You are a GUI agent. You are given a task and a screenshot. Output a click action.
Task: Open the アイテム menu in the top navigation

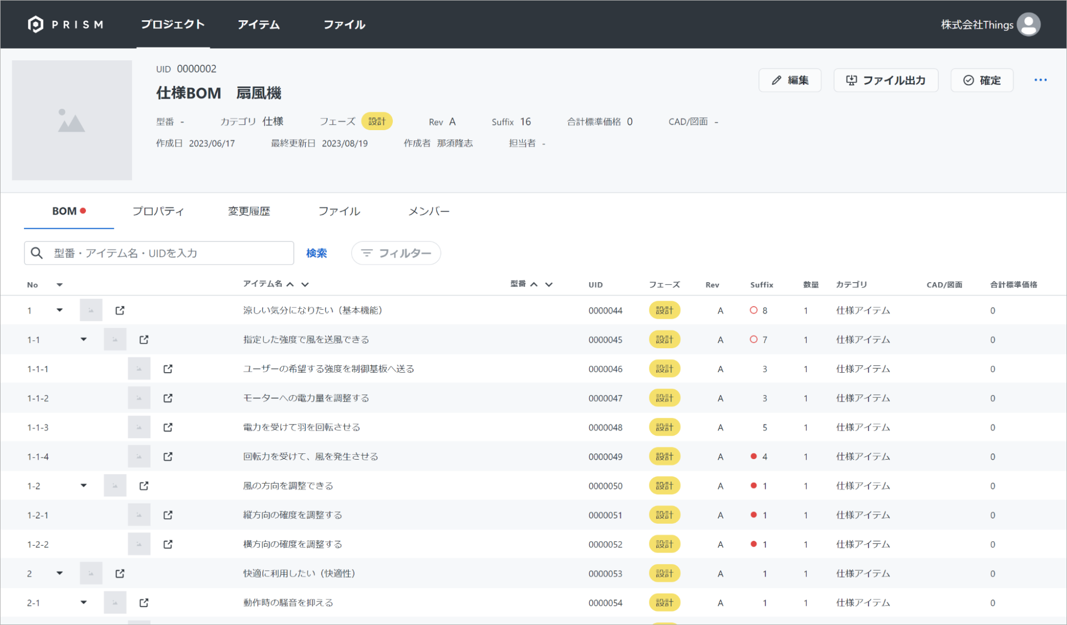pyautogui.click(x=259, y=24)
